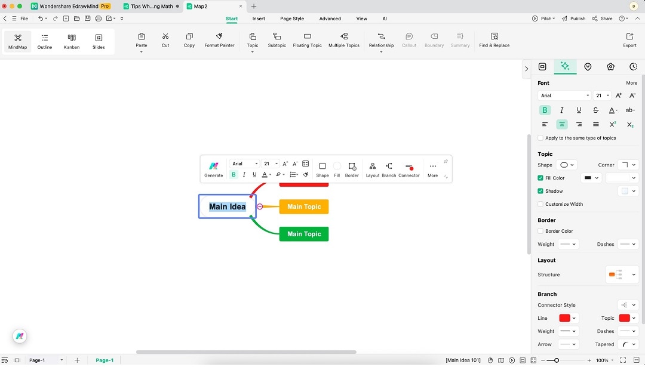
Task: Open the Kanban view
Action: click(71, 41)
